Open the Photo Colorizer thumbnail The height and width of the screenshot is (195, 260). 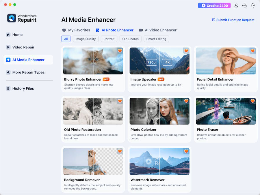point(159,111)
